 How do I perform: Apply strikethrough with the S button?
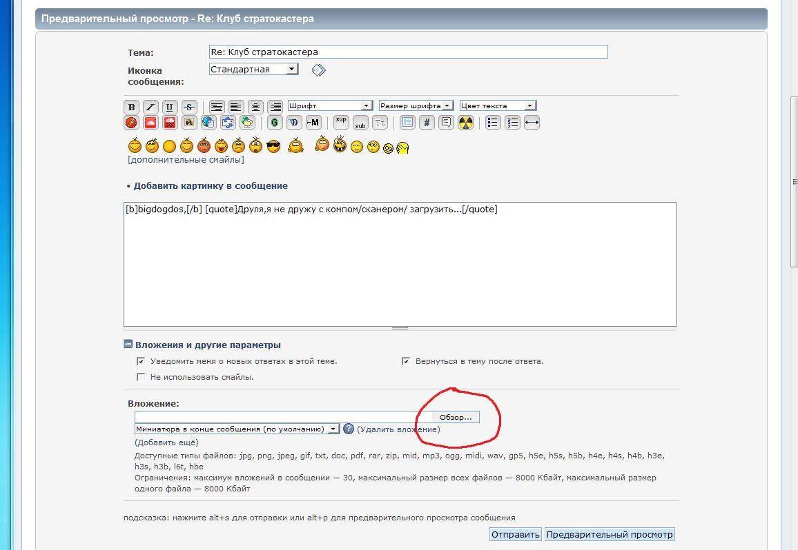click(189, 107)
